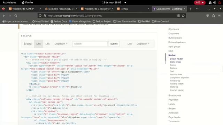The width and height of the screenshot is (223, 125).
Task: Go to Dropdowns in the sidebar
Action: 174,33
